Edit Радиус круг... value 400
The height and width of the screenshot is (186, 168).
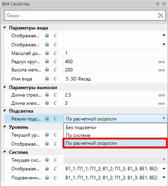[115, 61]
